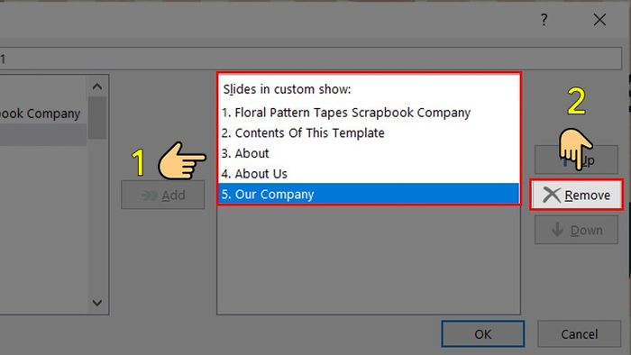
Task: Select the "ook Company" item in left list
Action: (x=43, y=114)
